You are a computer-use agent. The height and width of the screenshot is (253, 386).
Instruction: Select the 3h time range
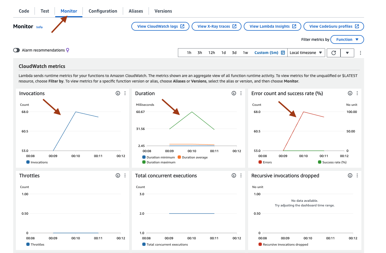click(x=200, y=53)
